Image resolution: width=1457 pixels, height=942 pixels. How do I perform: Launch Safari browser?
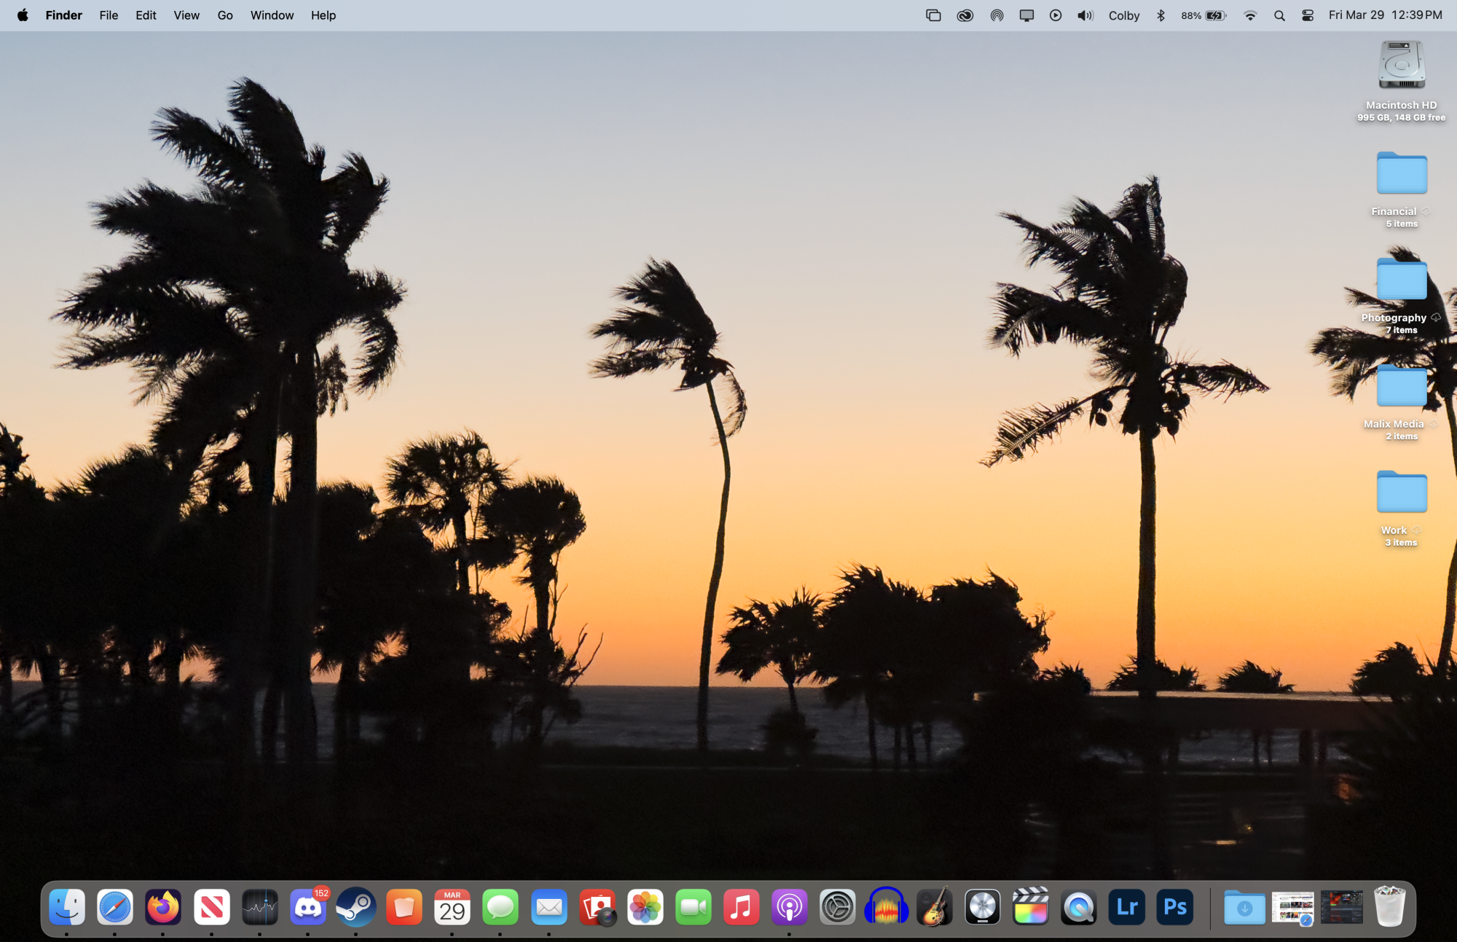(116, 908)
